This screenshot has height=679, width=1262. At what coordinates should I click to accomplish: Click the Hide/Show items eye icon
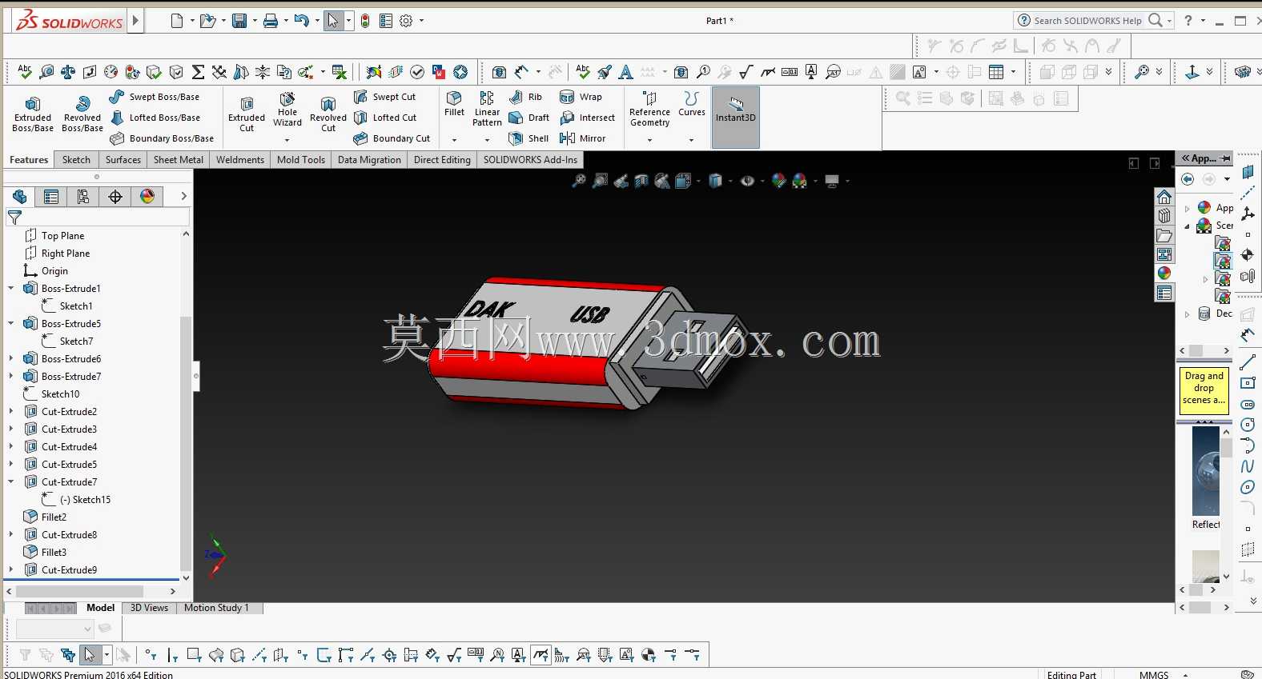tap(747, 182)
